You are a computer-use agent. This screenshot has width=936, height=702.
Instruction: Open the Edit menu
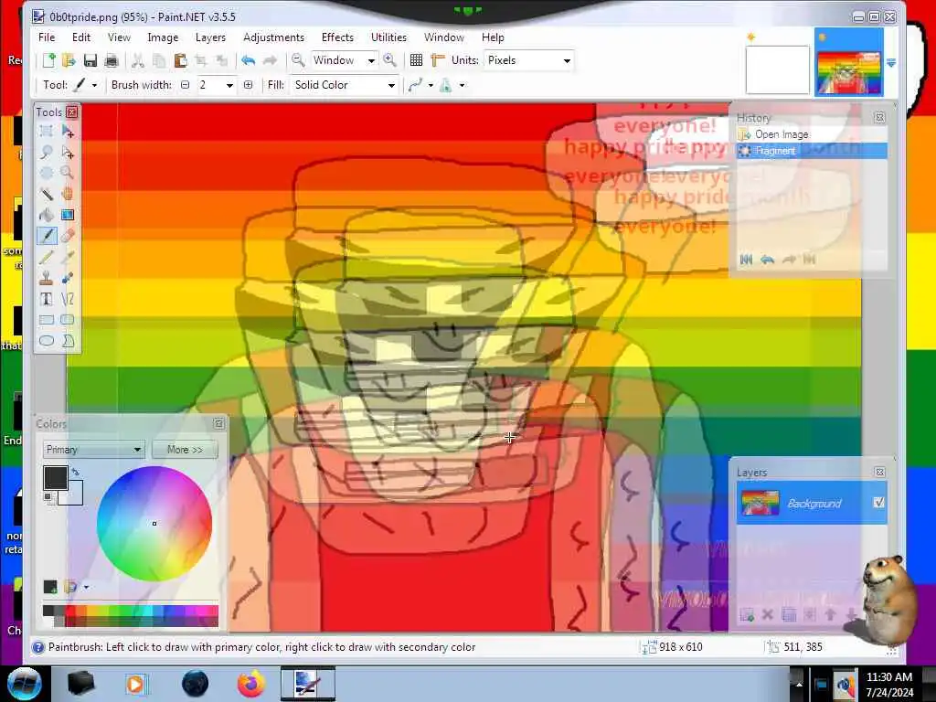81,37
